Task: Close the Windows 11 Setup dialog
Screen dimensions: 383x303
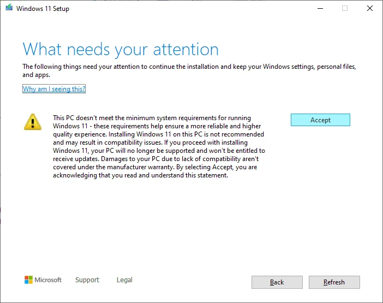Action: pos(370,8)
